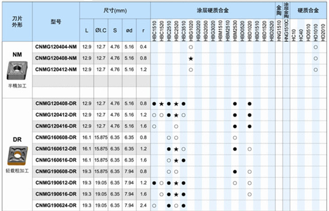Click the star in the CNMG190612-DR row

click(x=176, y=183)
